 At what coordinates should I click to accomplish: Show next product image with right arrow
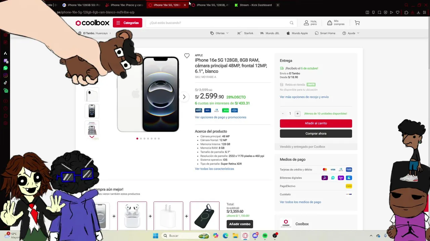(x=184, y=97)
